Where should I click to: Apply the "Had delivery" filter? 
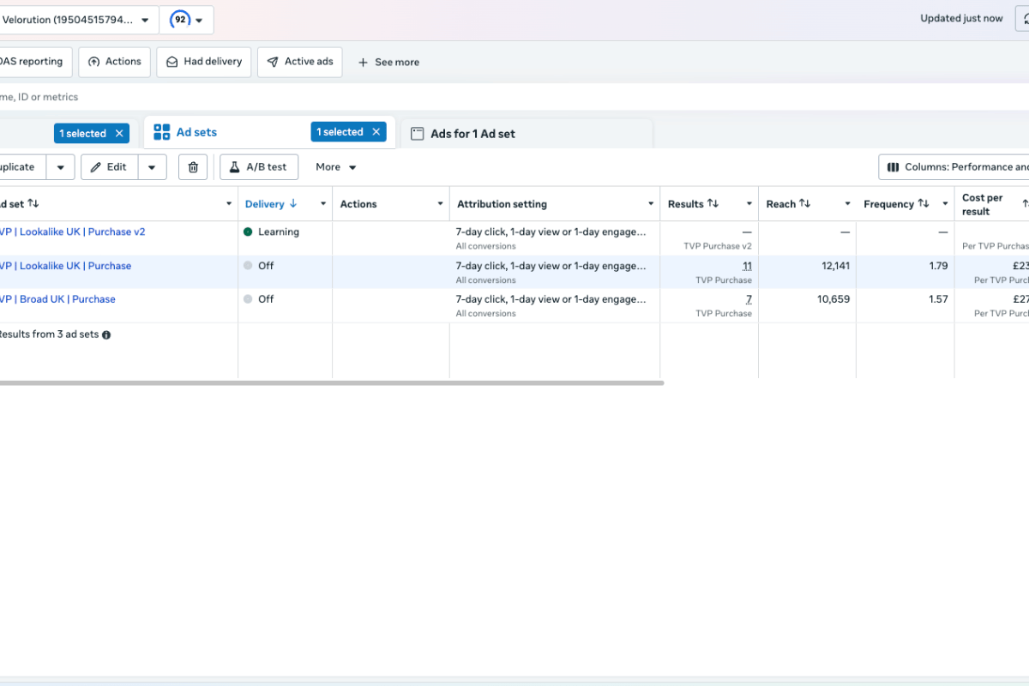pos(204,62)
